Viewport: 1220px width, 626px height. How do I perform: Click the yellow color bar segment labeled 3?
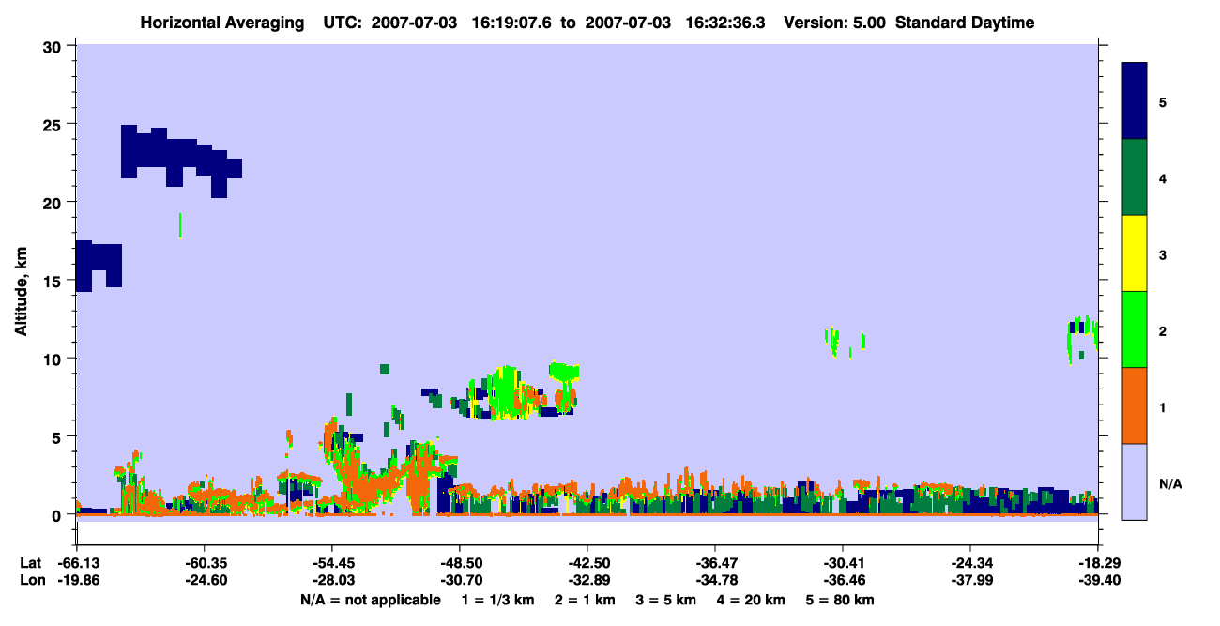tap(1135, 253)
